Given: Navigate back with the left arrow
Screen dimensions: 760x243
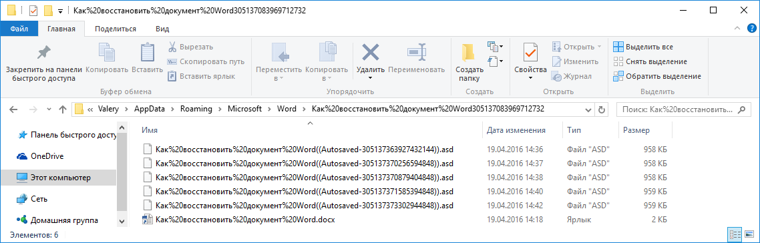Looking at the screenshot, I should tap(13, 109).
